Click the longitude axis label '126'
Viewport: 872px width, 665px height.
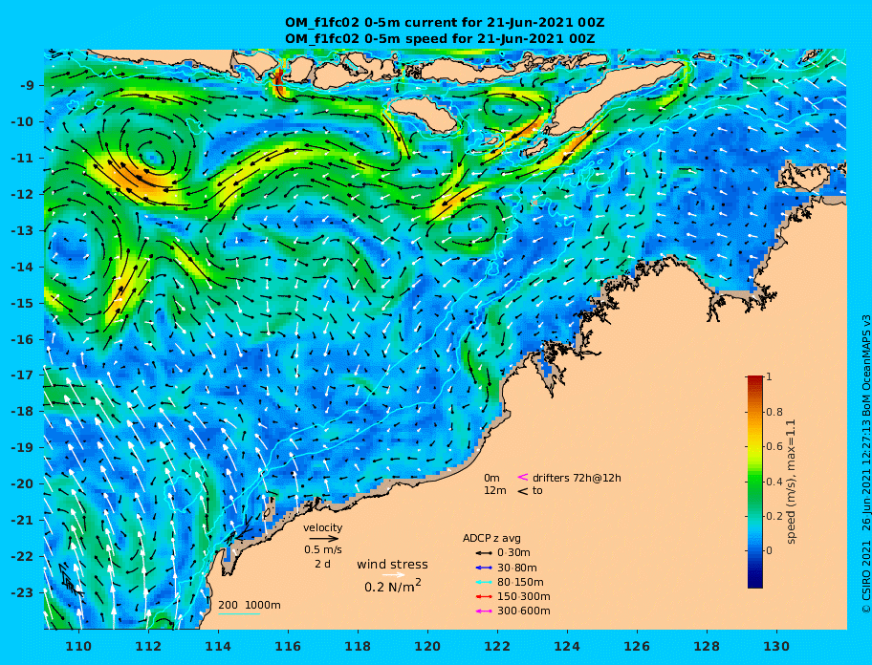pos(637,646)
